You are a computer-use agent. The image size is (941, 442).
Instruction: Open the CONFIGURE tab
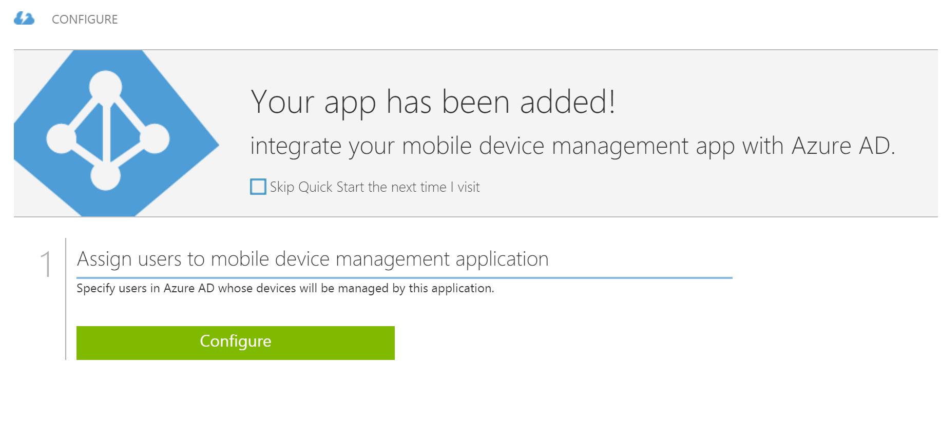pyautogui.click(x=85, y=19)
